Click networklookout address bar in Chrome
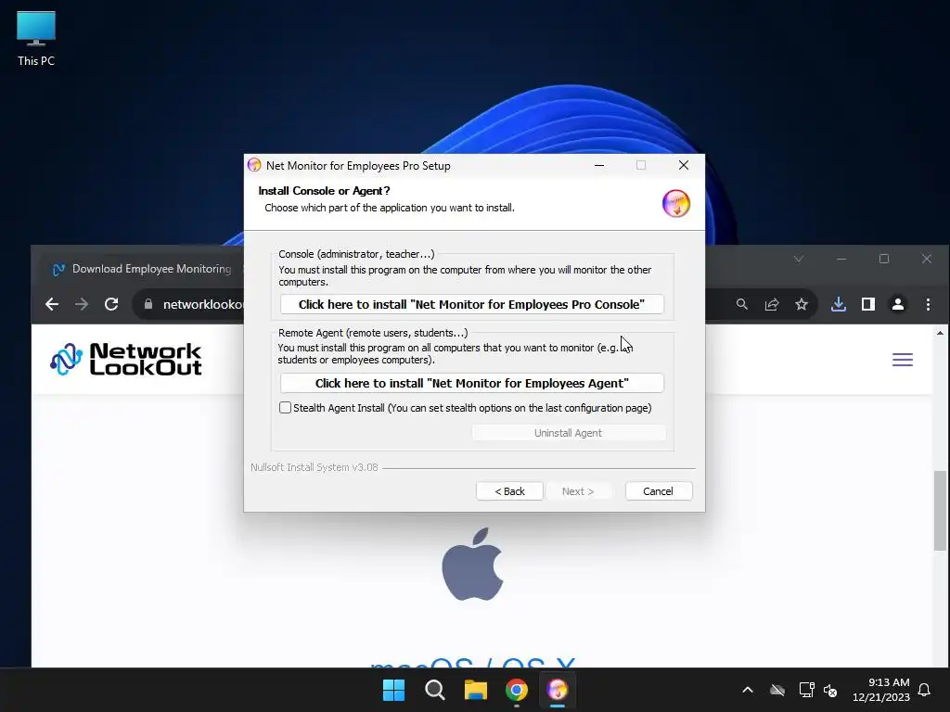The image size is (950, 712). click(203, 304)
